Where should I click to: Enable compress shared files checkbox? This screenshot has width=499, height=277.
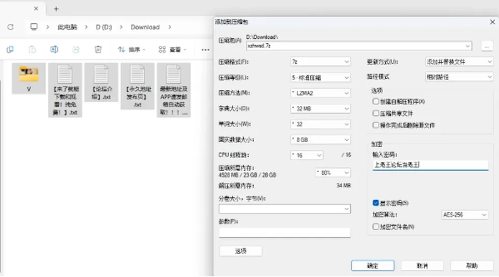tap(375, 113)
